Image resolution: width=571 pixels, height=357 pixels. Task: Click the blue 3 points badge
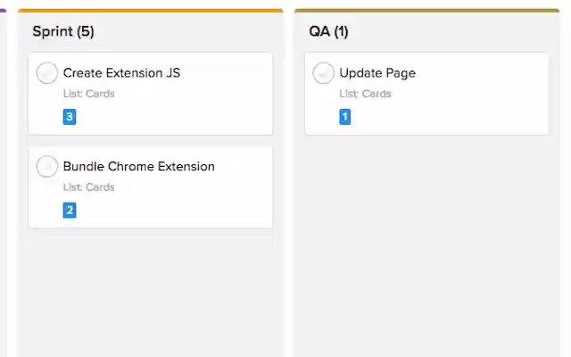point(70,117)
